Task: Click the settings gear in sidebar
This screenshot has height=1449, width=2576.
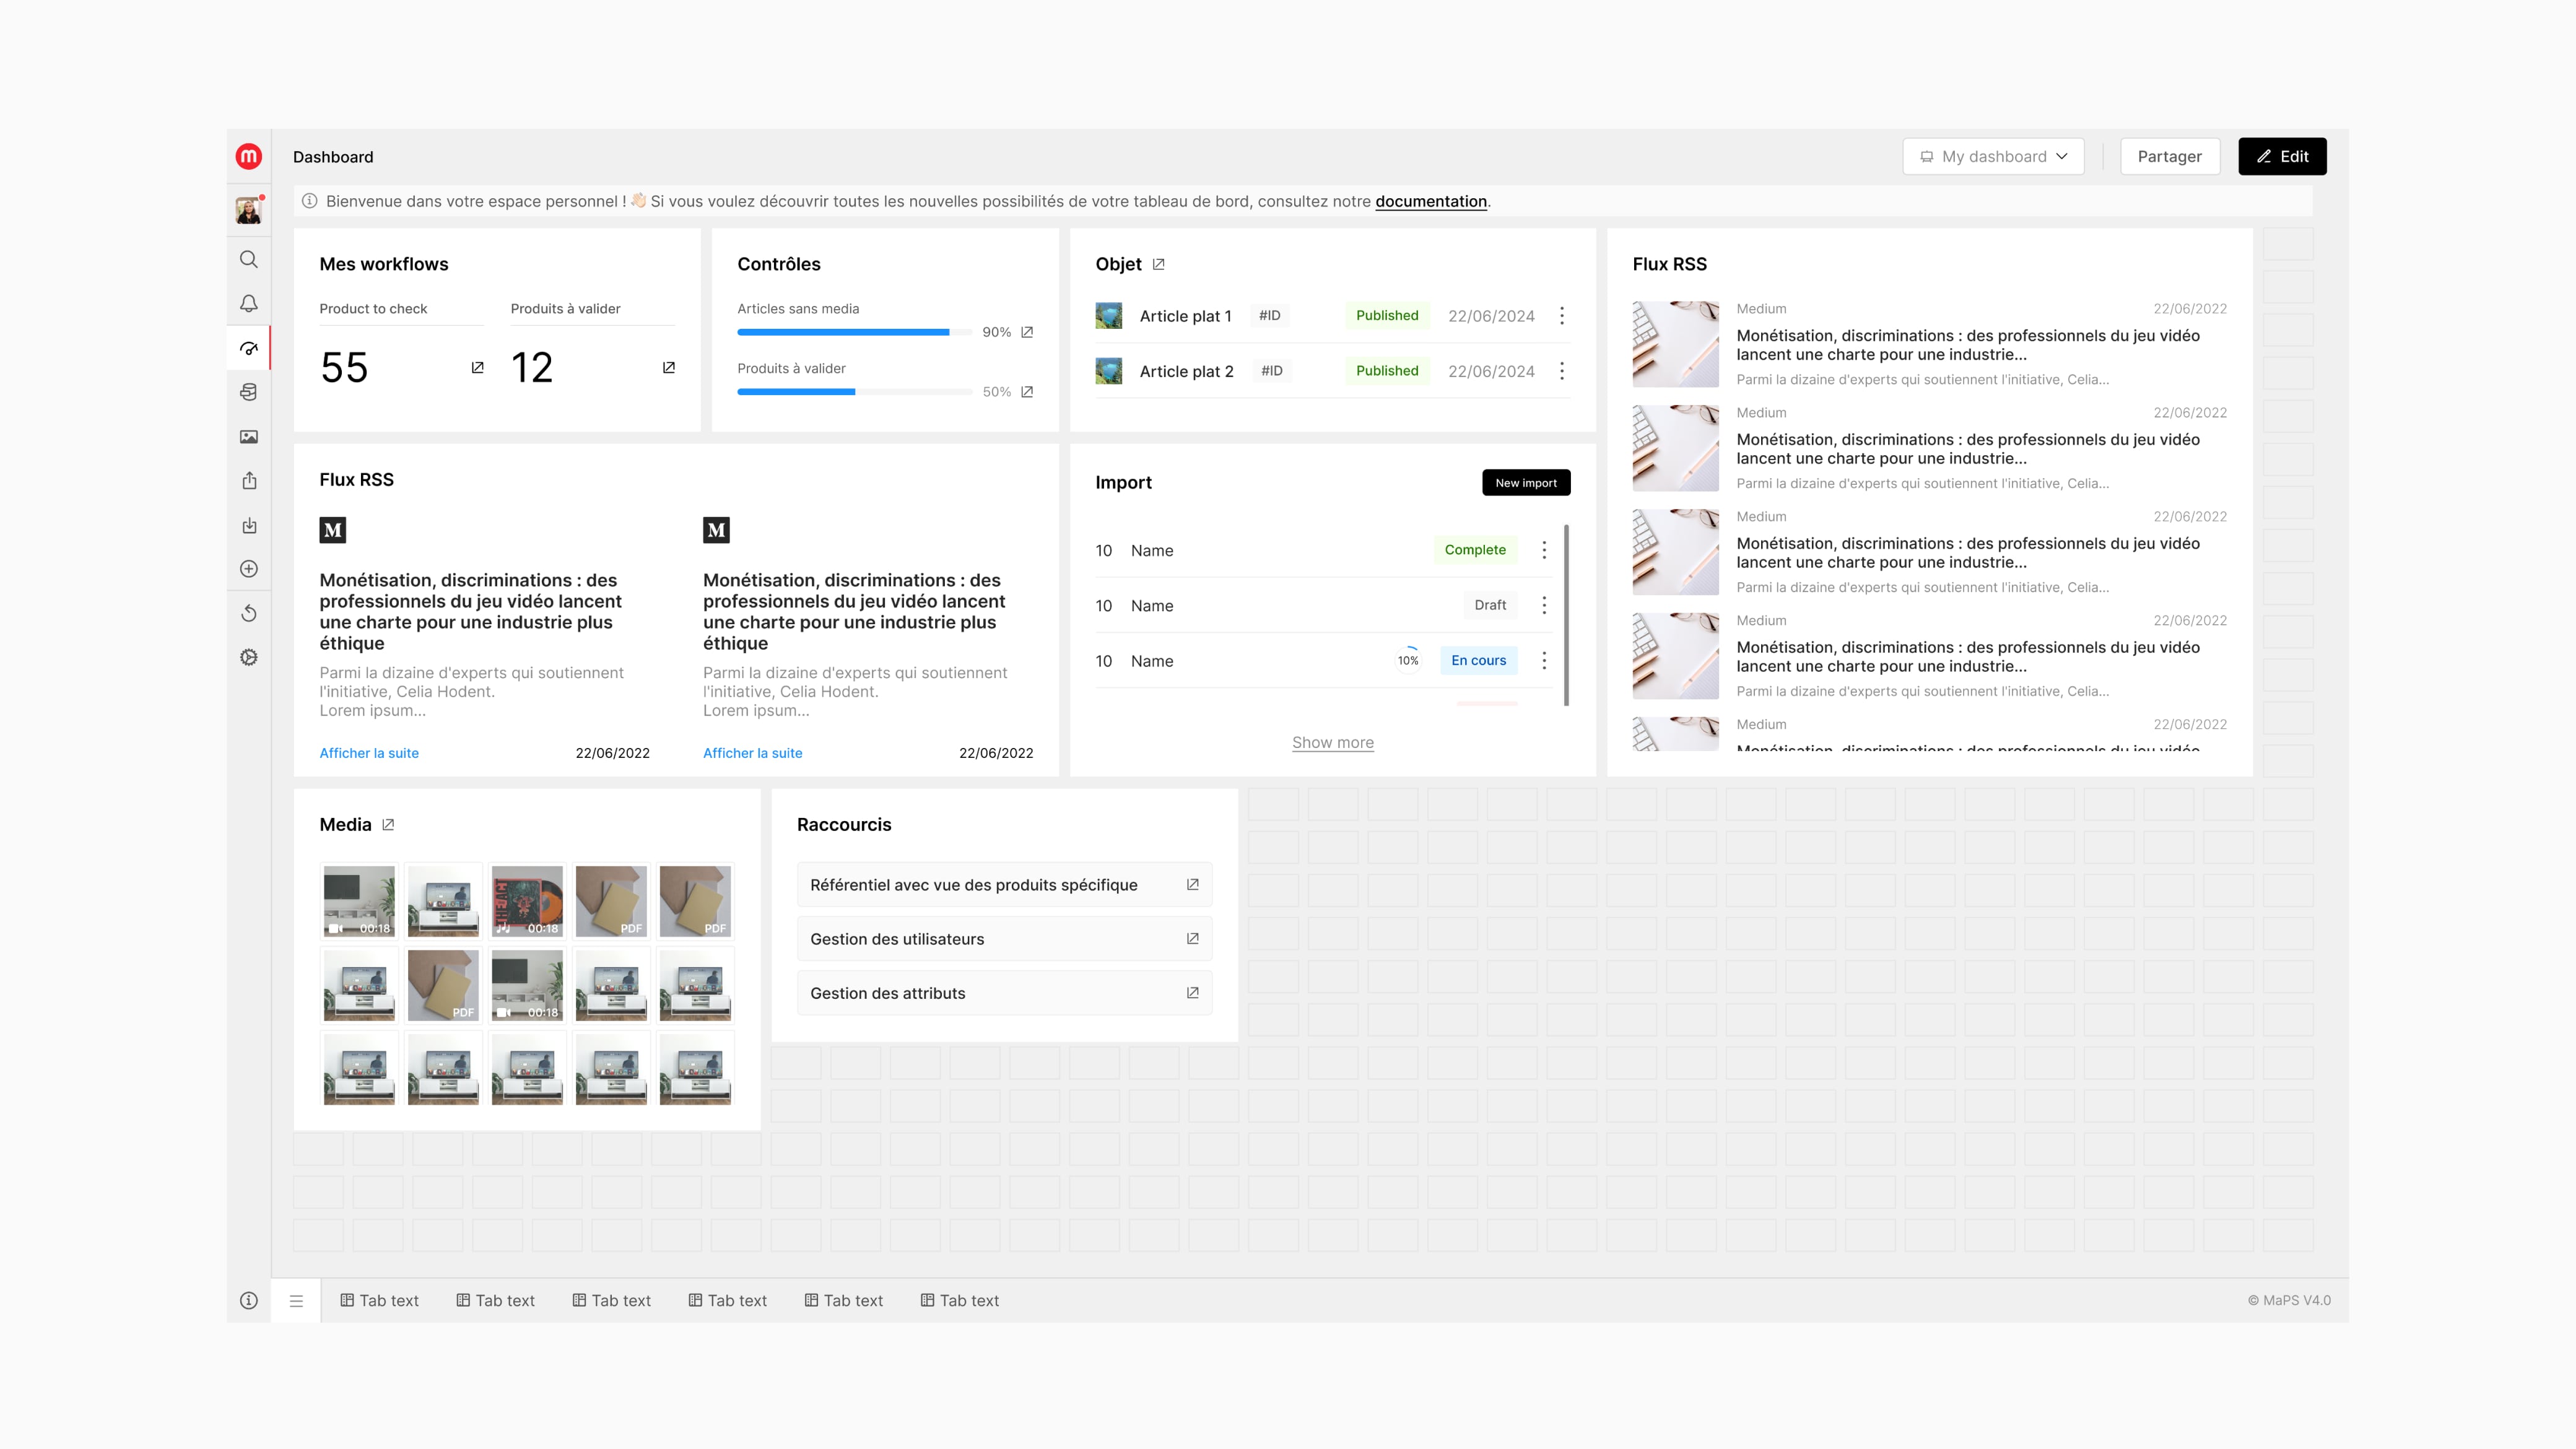Action: 249,657
